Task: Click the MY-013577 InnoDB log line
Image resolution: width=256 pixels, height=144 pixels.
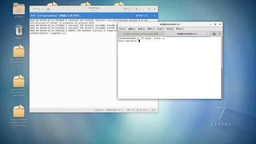Action: 74,28
